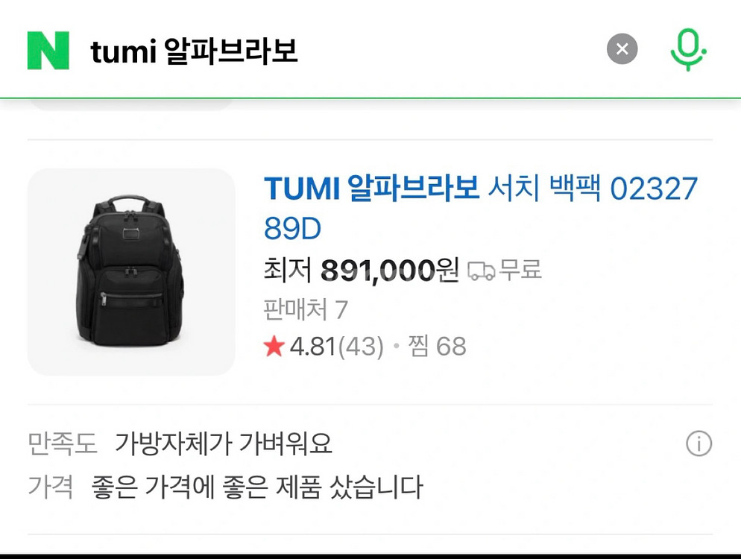Open the black TUMI backpack thumbnail

[x=131, y=272]
